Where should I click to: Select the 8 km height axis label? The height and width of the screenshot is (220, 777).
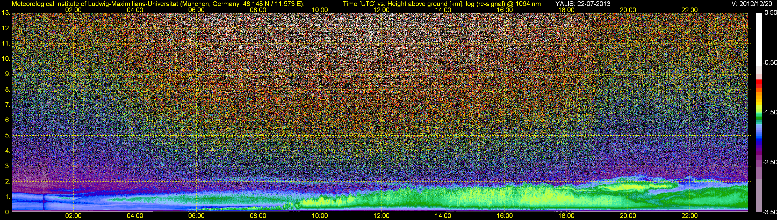[7, 90]
